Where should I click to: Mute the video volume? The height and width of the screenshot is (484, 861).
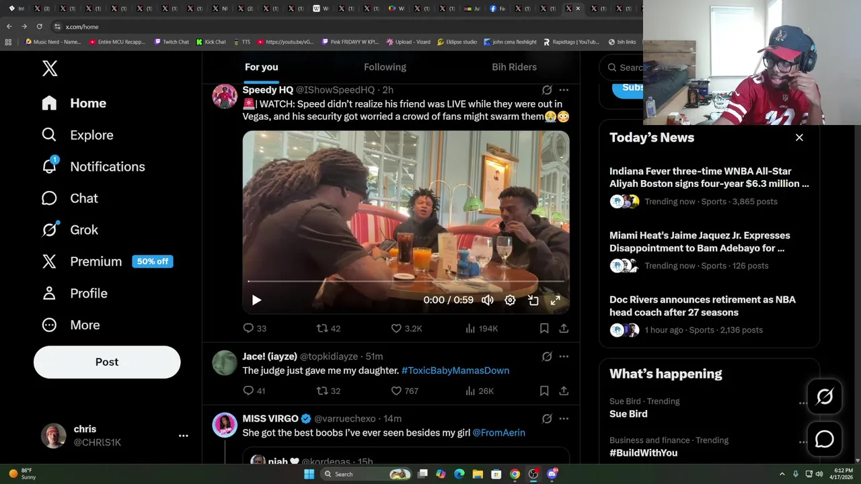pos(487,300)
